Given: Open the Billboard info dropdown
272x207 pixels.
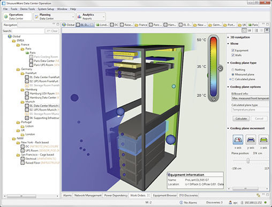Looking at the screenshot, I should pyautogui.click(x=250, y=98).
